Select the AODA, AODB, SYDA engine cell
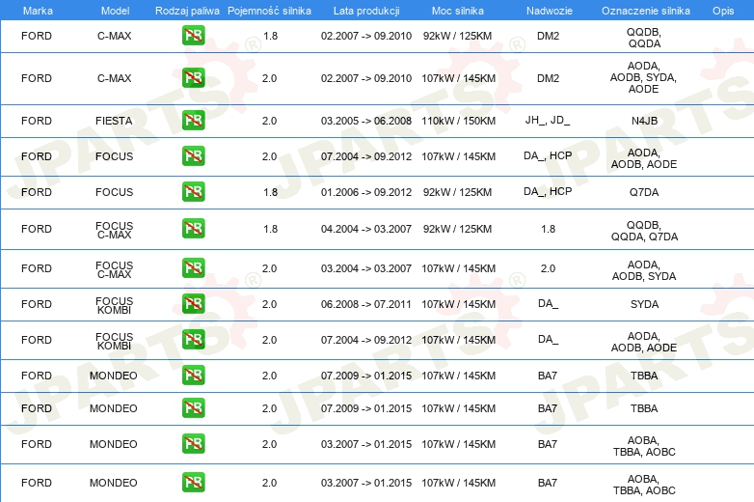Viewport: 754px width, 502px height. [x=644, y=270]
